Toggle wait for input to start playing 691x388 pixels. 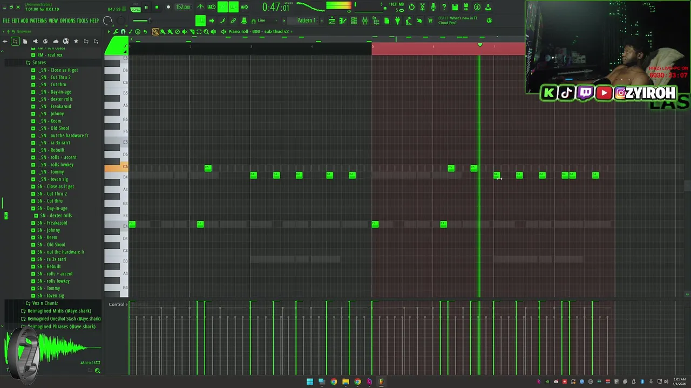(211, 7)
